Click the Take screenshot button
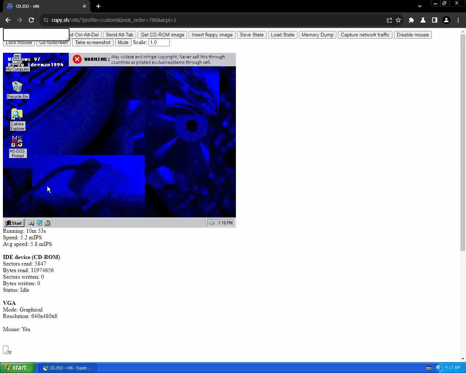Screen dimensions: 466x373 pyautogui.click(x=93, y=42)
